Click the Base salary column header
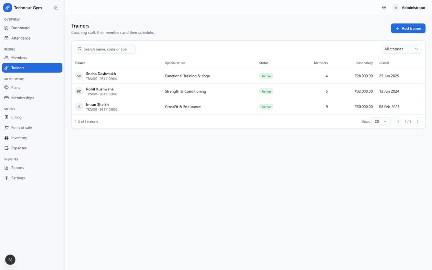Viewport: 432px width, 270px height. pyautogui.click(x=364, y=63)
